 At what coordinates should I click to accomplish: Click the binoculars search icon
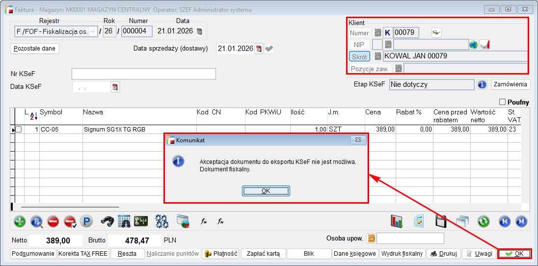108,221
